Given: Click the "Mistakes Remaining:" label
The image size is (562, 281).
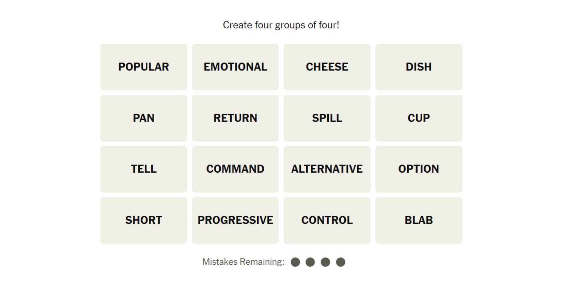Looking at the screenshot, I should (243, 262).
